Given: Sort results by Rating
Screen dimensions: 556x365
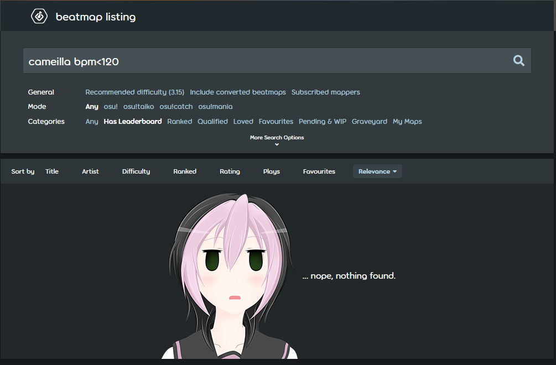Looking at the screenshot, I should (x=230, y=171).
